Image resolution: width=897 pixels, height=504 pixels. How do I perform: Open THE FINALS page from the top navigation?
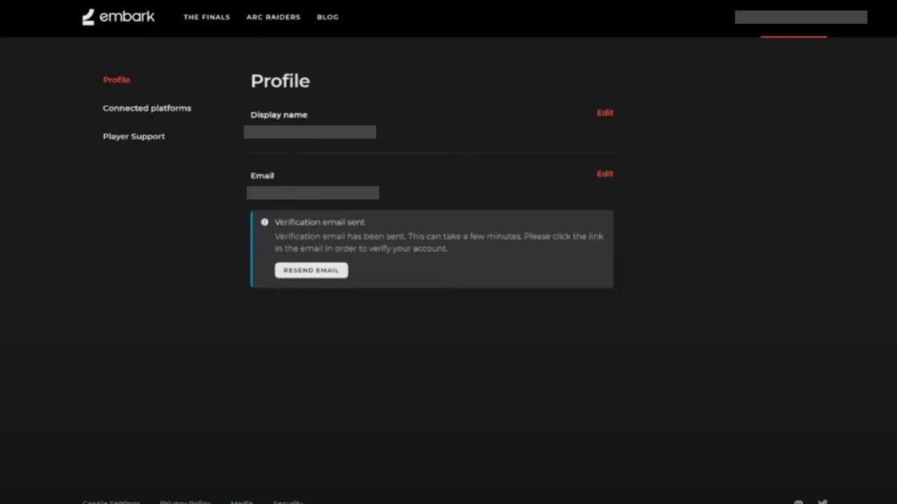click(207, 16)
